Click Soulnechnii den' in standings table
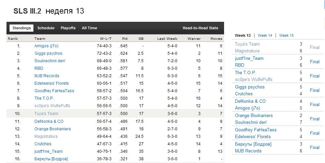325x163 pixels. coord(50,61)
